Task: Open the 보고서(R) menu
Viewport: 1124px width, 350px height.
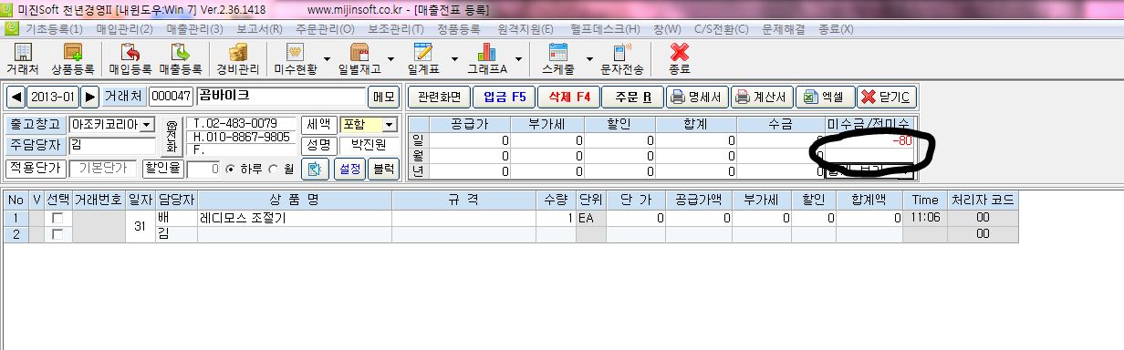Action: (258, 29)
